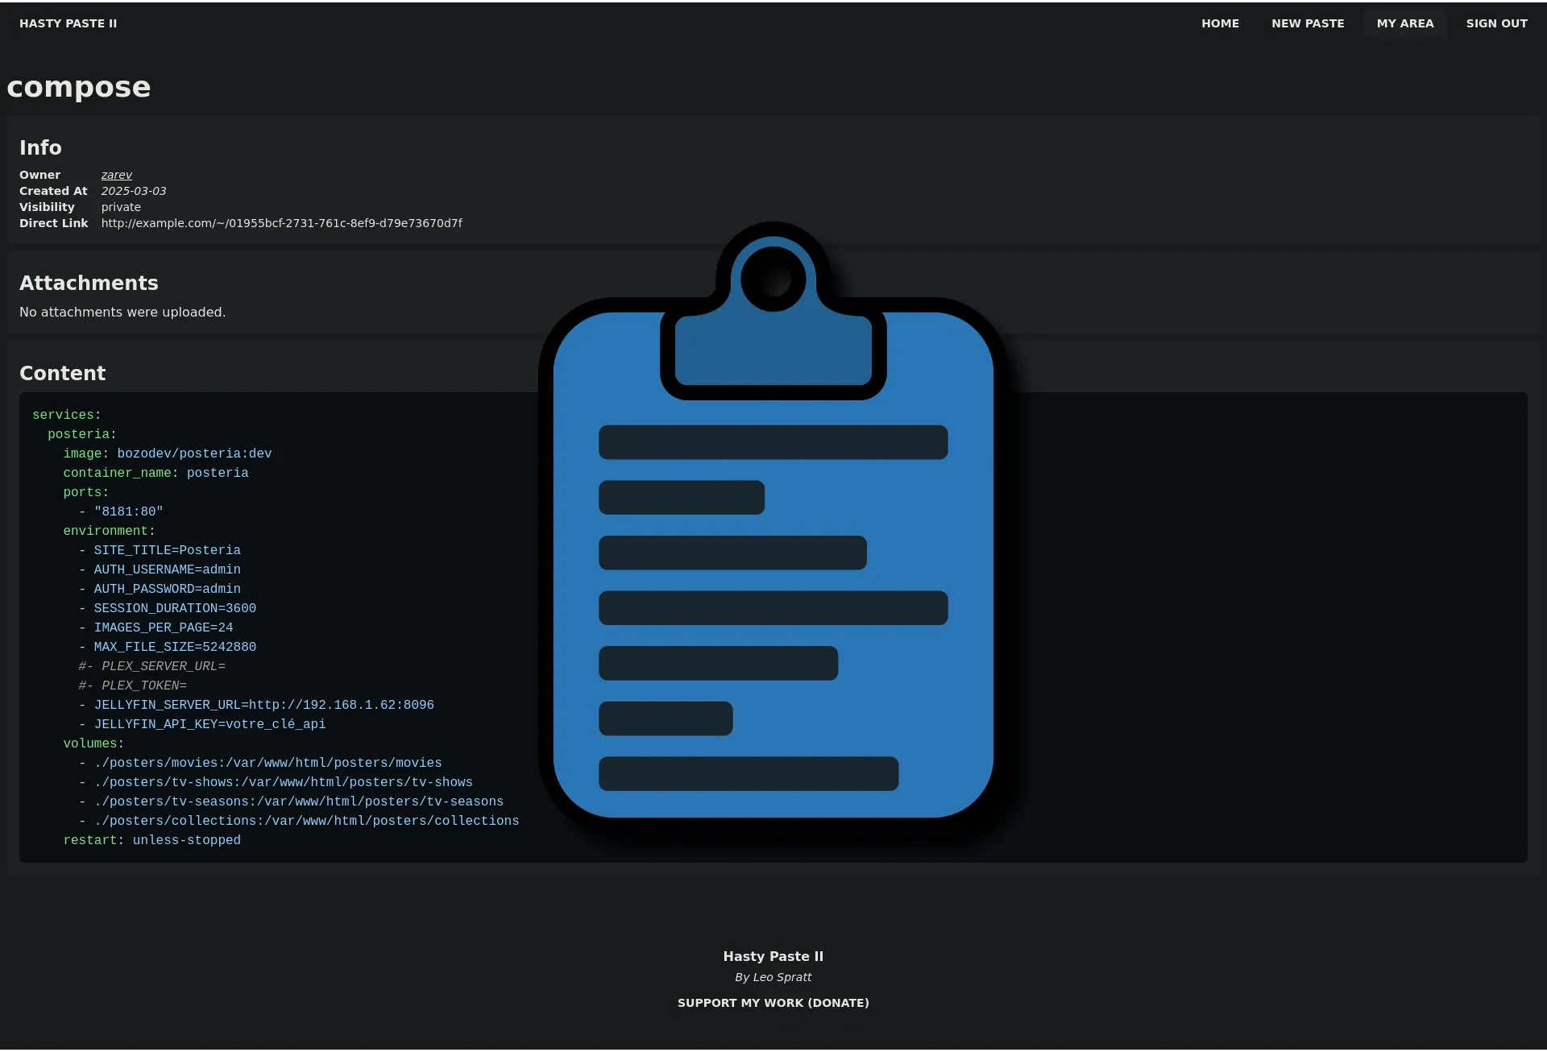Open the owner profile link zarev
The width and height of the screenshot is (1547, 1052).
116,175
